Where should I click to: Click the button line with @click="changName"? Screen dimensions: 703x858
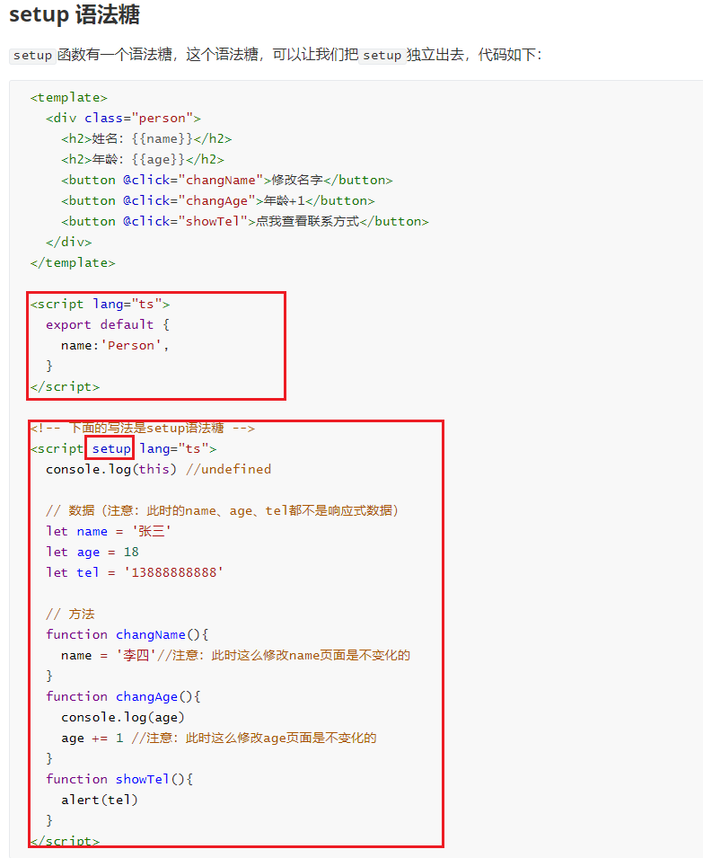click(x=227, y=180)
